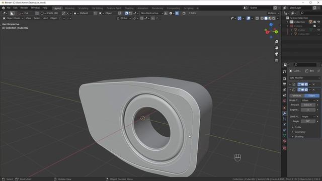Open viewport Object menu

click(54, 18)
